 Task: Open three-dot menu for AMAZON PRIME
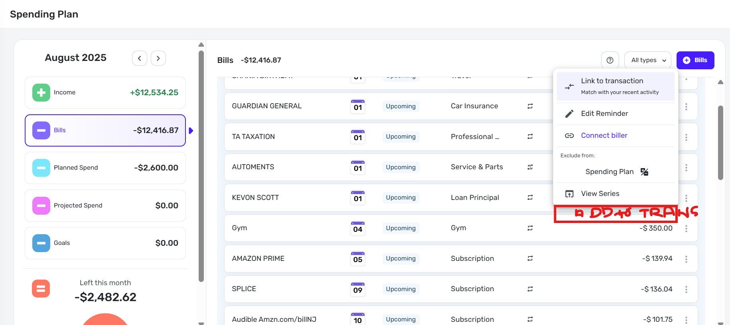pyautogui.click(x=686, y=259)
